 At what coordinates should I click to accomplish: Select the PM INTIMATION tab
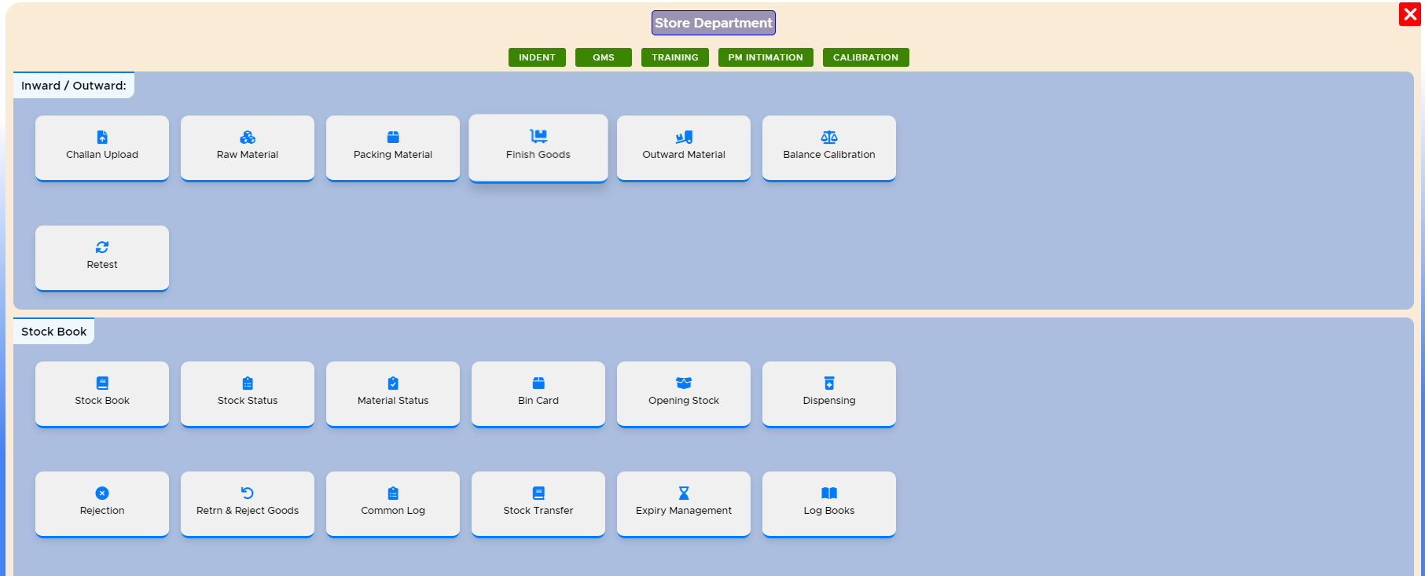point(766,57)
